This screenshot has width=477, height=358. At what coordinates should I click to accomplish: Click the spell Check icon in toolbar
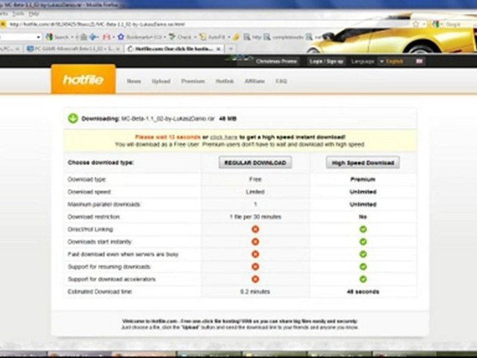172,37
